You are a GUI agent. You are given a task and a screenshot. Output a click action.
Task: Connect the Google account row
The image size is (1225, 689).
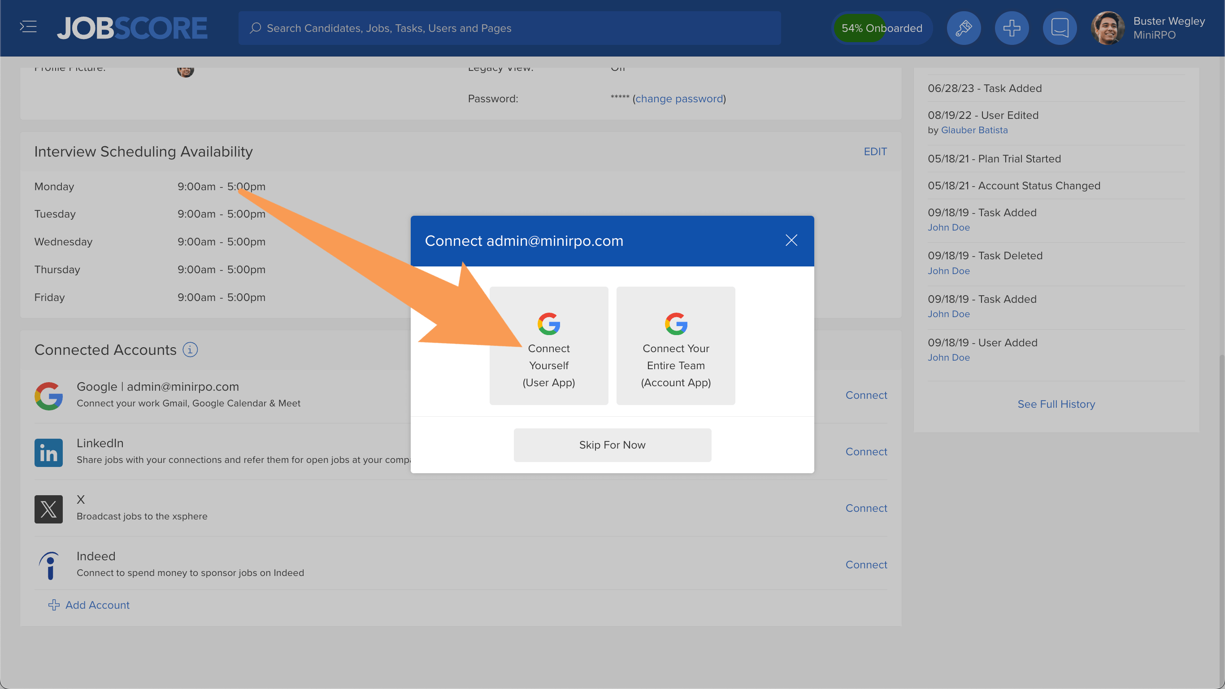[866, 395]
